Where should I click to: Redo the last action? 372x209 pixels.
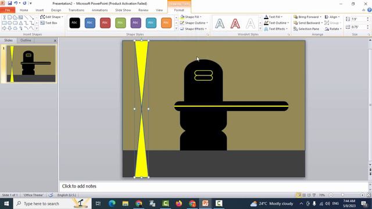click(24, 3)
